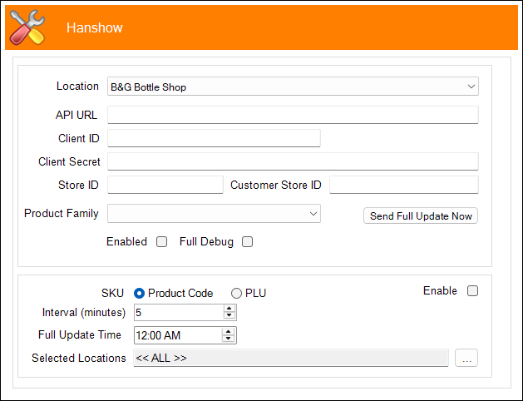The image size is (523, 401).
Task: Open the Location dropdown
Action: (293, 87)
